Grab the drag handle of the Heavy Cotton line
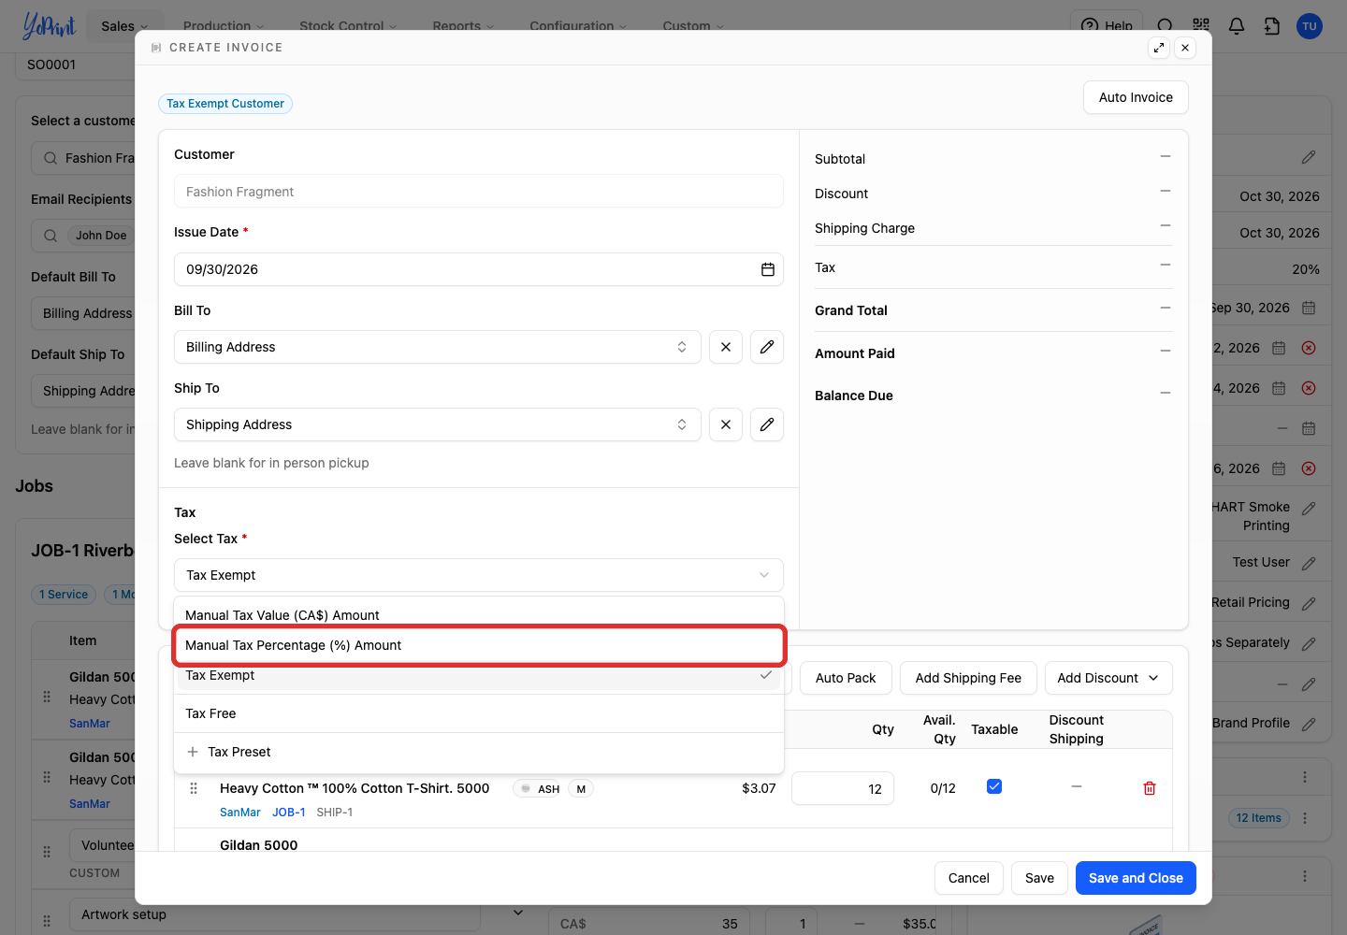Viewport: 1347px width, 935px height. click(x=194, y=788)
